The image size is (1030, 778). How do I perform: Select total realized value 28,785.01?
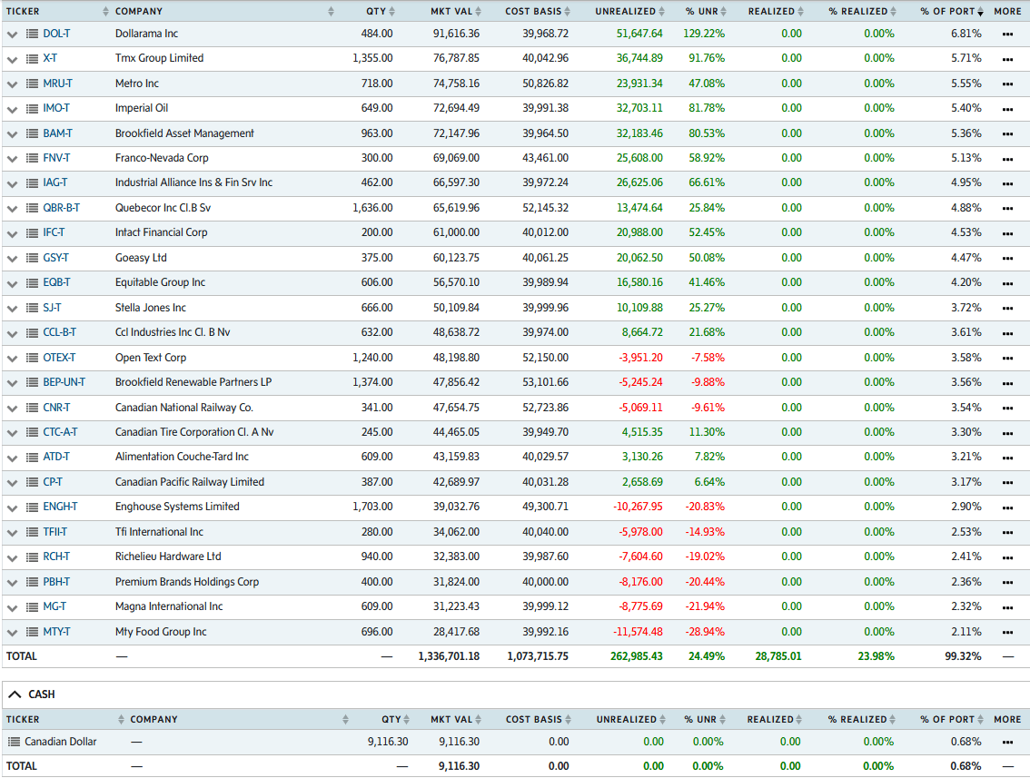[x=777, y=656]
